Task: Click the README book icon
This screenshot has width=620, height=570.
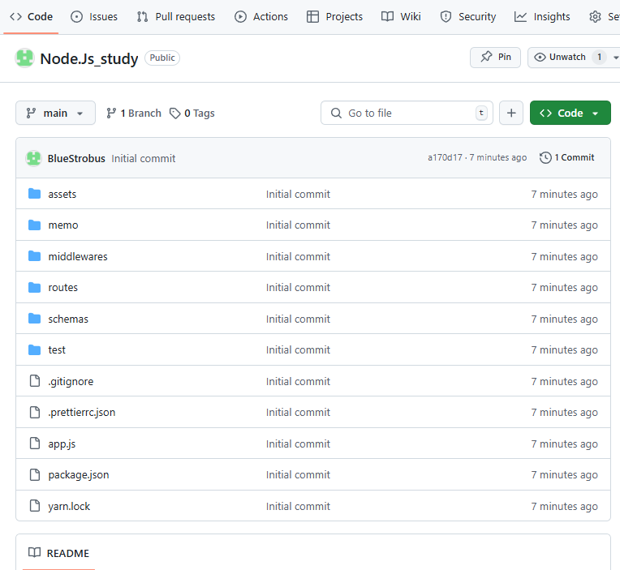Action: [34, 553]
